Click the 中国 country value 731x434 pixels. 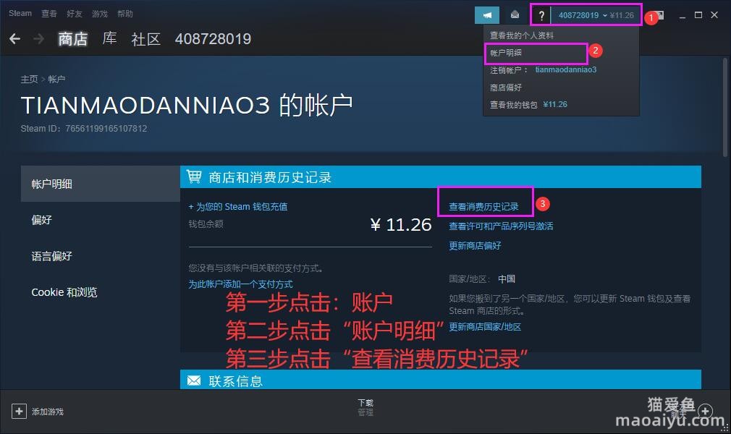pos(507,278)
